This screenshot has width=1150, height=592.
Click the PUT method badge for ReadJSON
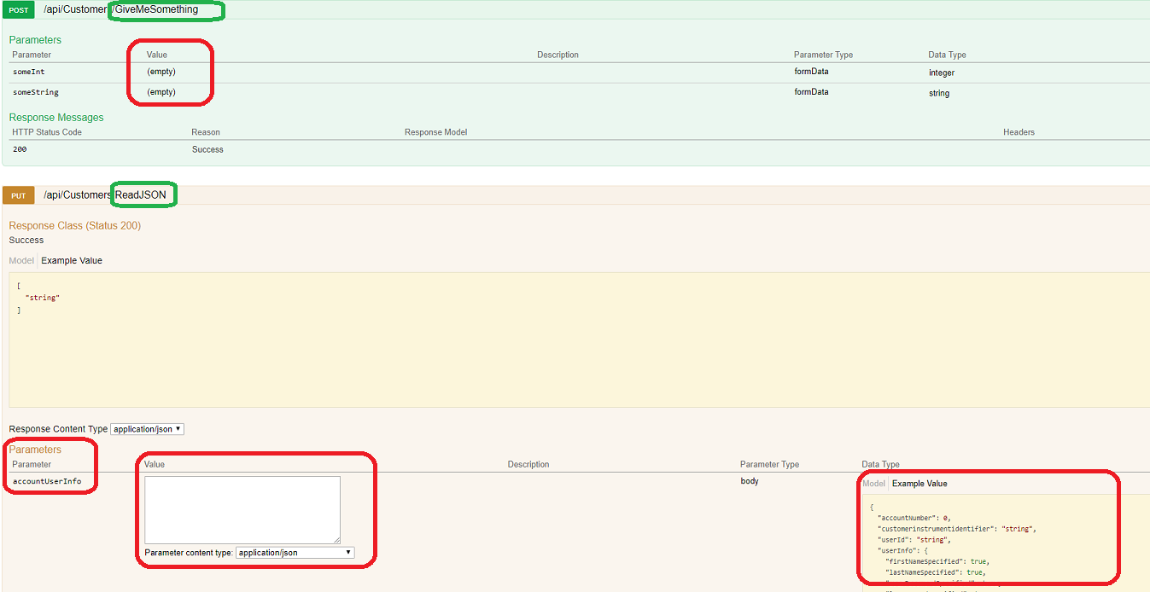18,194
